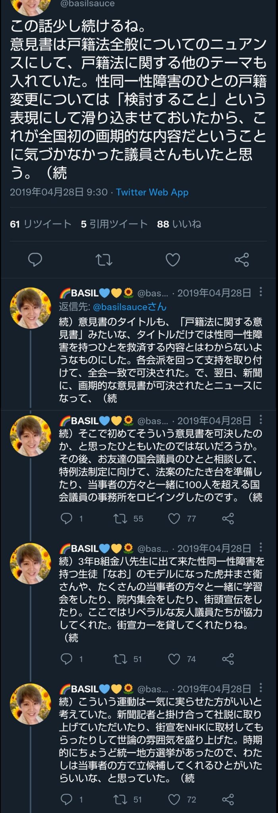Viewport: 278px width, 813px height.
Task: Open more menu on reply starting 続）意見書のタイトルも
Action: pyautogui.click(x=261, y=292)
